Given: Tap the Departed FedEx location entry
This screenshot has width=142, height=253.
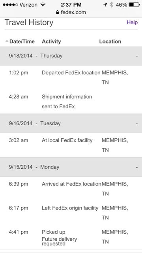Looking at the screenshot, I should 71,73.
